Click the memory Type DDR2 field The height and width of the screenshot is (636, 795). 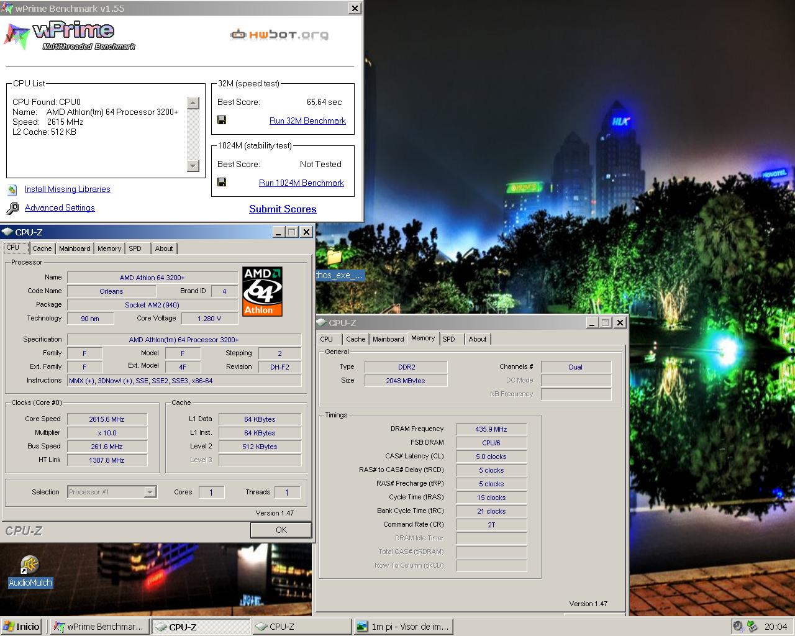point(406,367)
